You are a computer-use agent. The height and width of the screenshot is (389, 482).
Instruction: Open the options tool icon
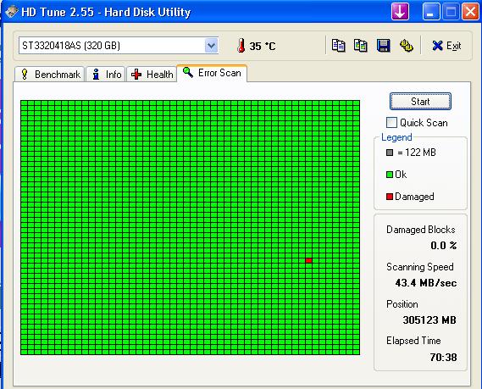pyautogui.click(x=406, y=46)
